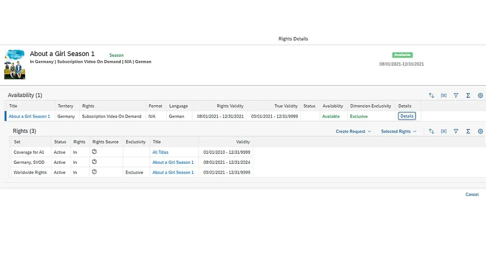
Task: Click the Set column header in Rights table
Action: [x=17, y=142]
